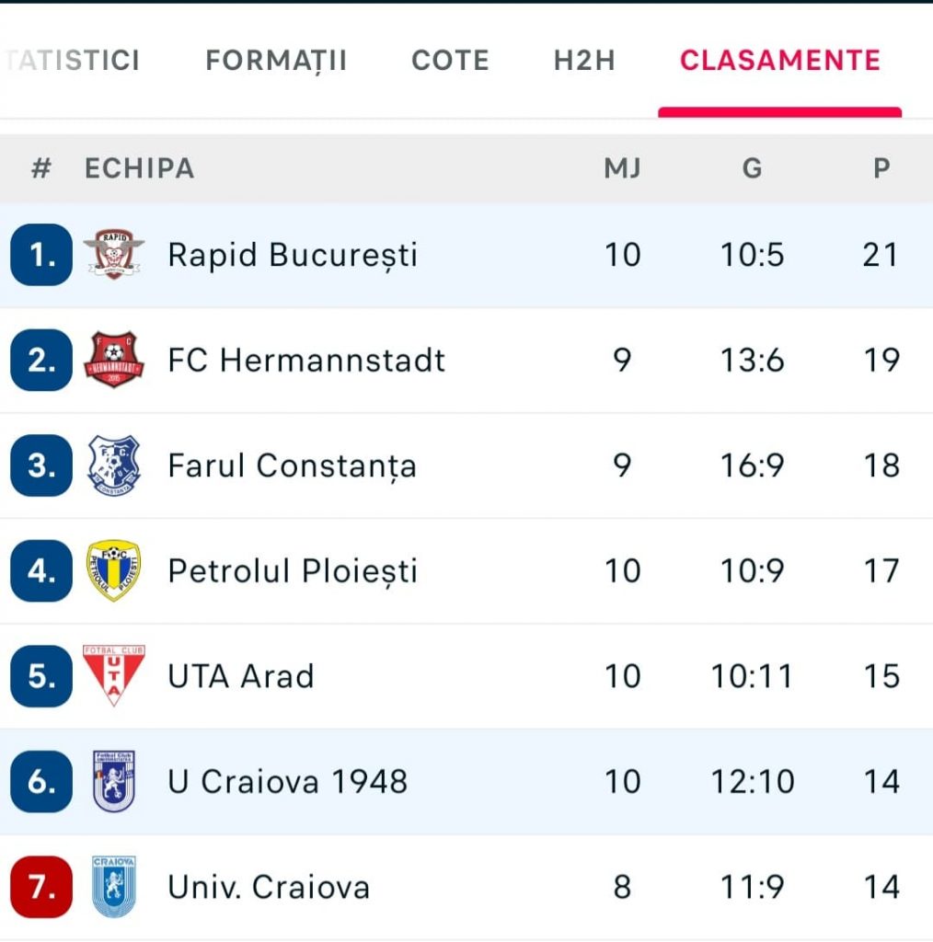Image resolution: width=933 pixels, height=942 pixels.
Task: Click the red position 7 badge
Action: click(41, 887)
